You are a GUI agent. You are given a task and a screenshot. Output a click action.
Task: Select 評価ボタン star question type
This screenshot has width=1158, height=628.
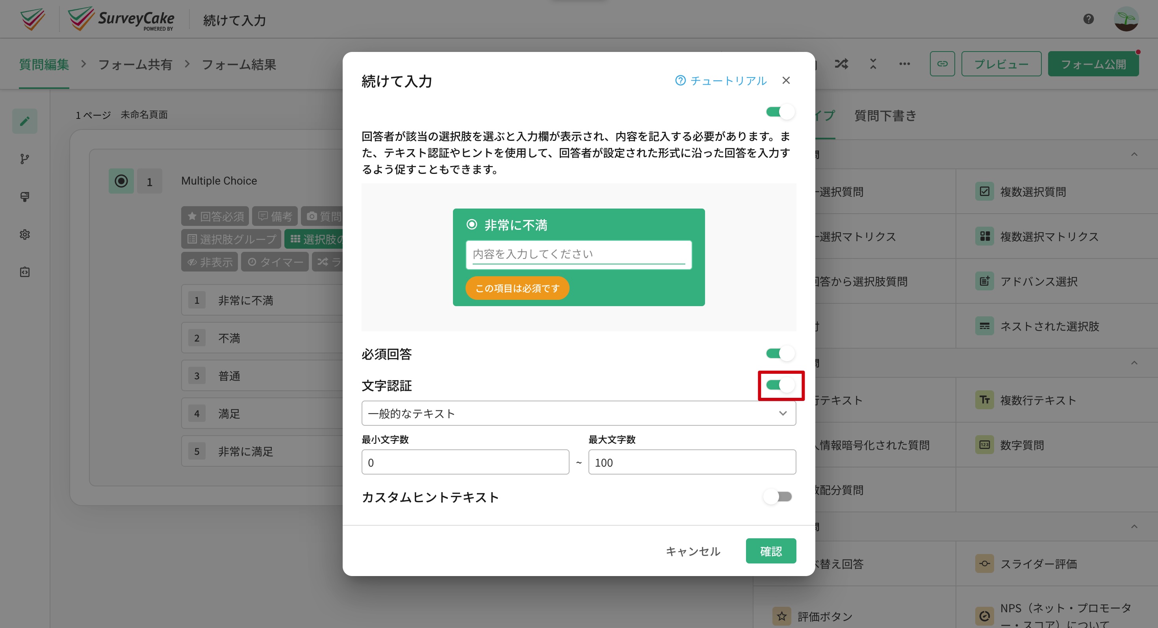pos(854,616)
